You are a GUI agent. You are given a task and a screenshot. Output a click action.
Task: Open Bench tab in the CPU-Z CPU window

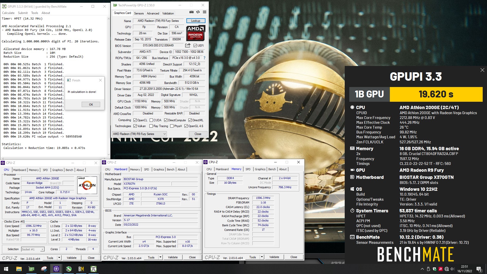click(69, 170)
